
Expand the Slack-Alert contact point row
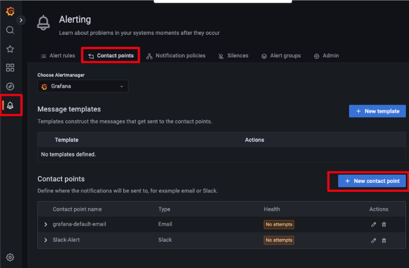(46, 240)
